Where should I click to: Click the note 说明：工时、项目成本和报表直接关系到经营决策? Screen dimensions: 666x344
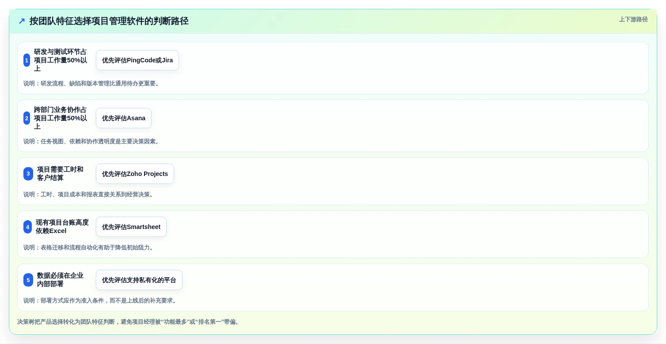89,195
